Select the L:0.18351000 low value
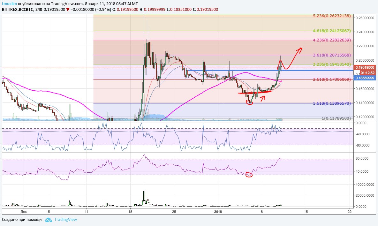The image size is (378, 226). [x=179, y=9]
